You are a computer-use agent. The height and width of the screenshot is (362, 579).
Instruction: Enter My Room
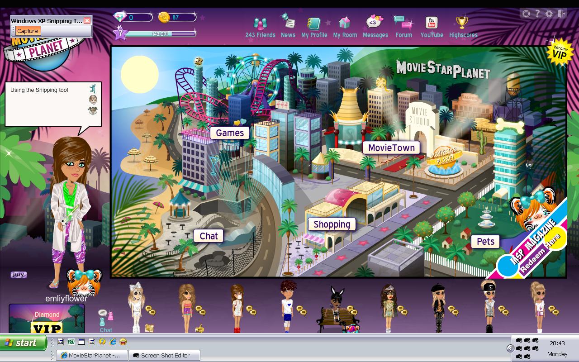[x=345, y=26]
